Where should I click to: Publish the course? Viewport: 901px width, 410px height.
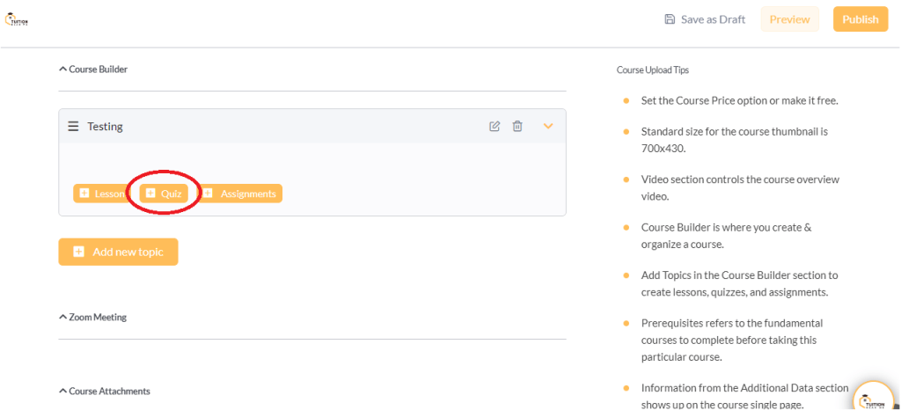click(x=860, y=19)
